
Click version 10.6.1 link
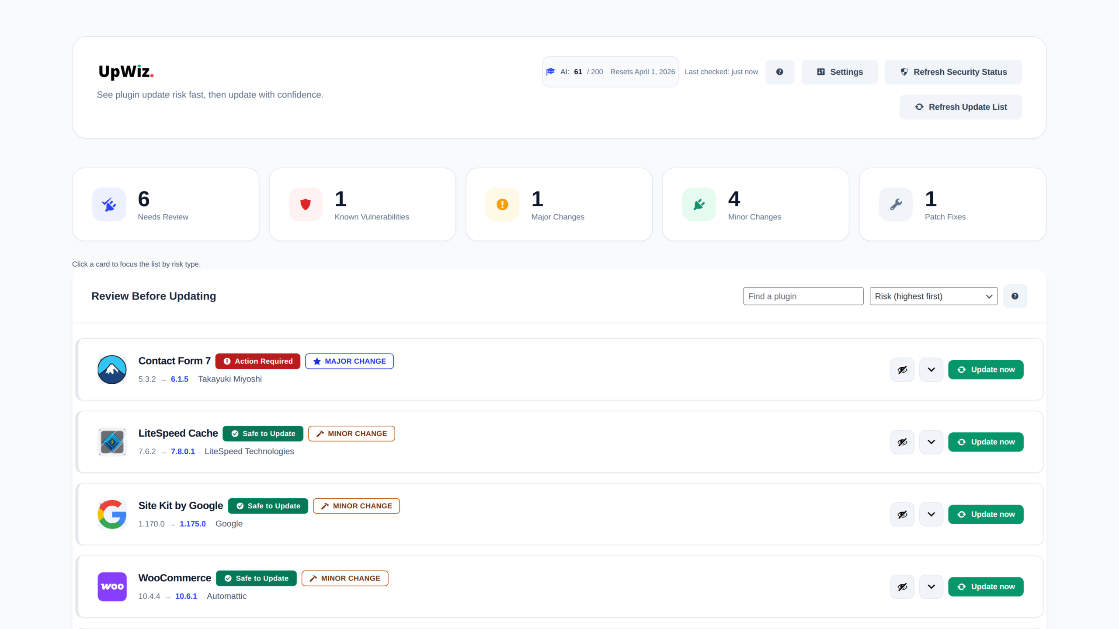tap(186, 596)
